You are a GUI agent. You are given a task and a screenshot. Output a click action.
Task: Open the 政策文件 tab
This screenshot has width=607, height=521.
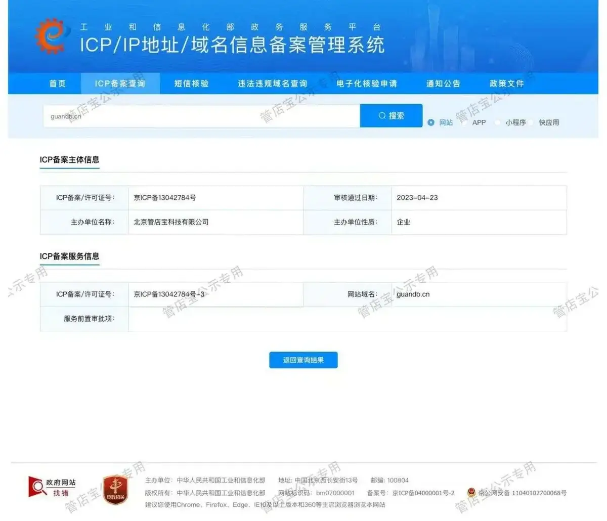click(507, 83)
